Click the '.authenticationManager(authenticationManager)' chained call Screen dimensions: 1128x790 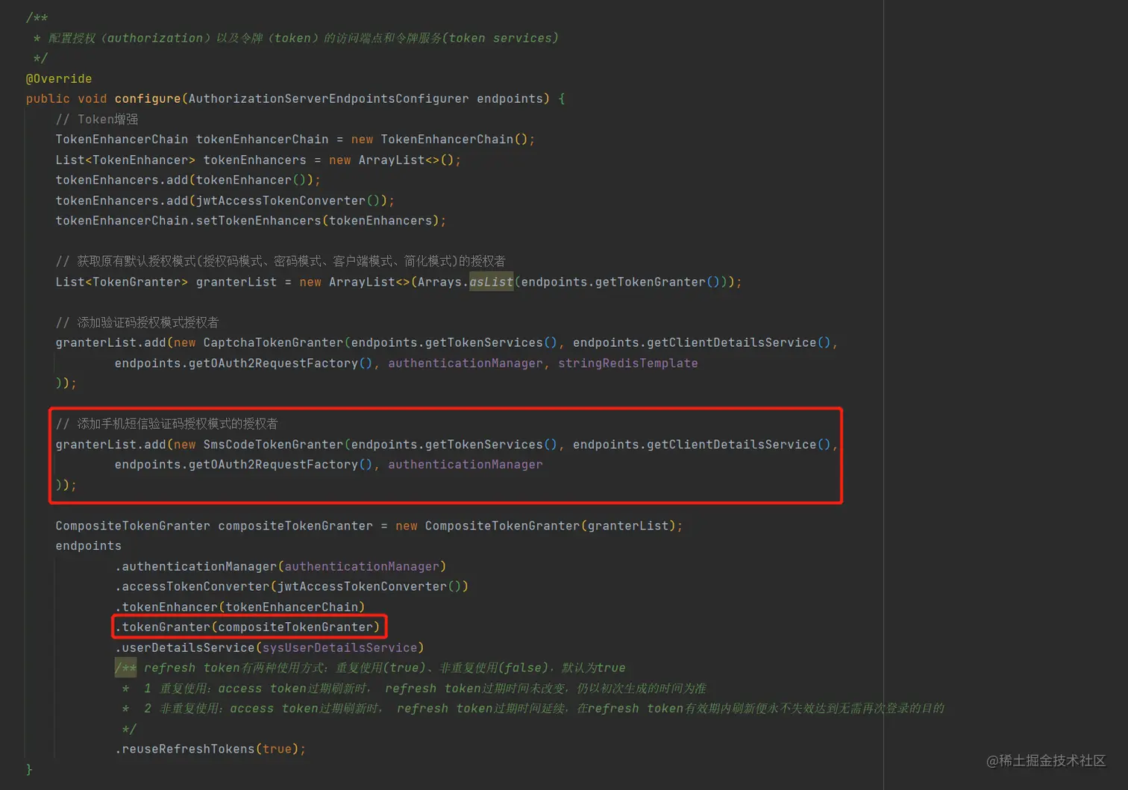coord(281,566)
